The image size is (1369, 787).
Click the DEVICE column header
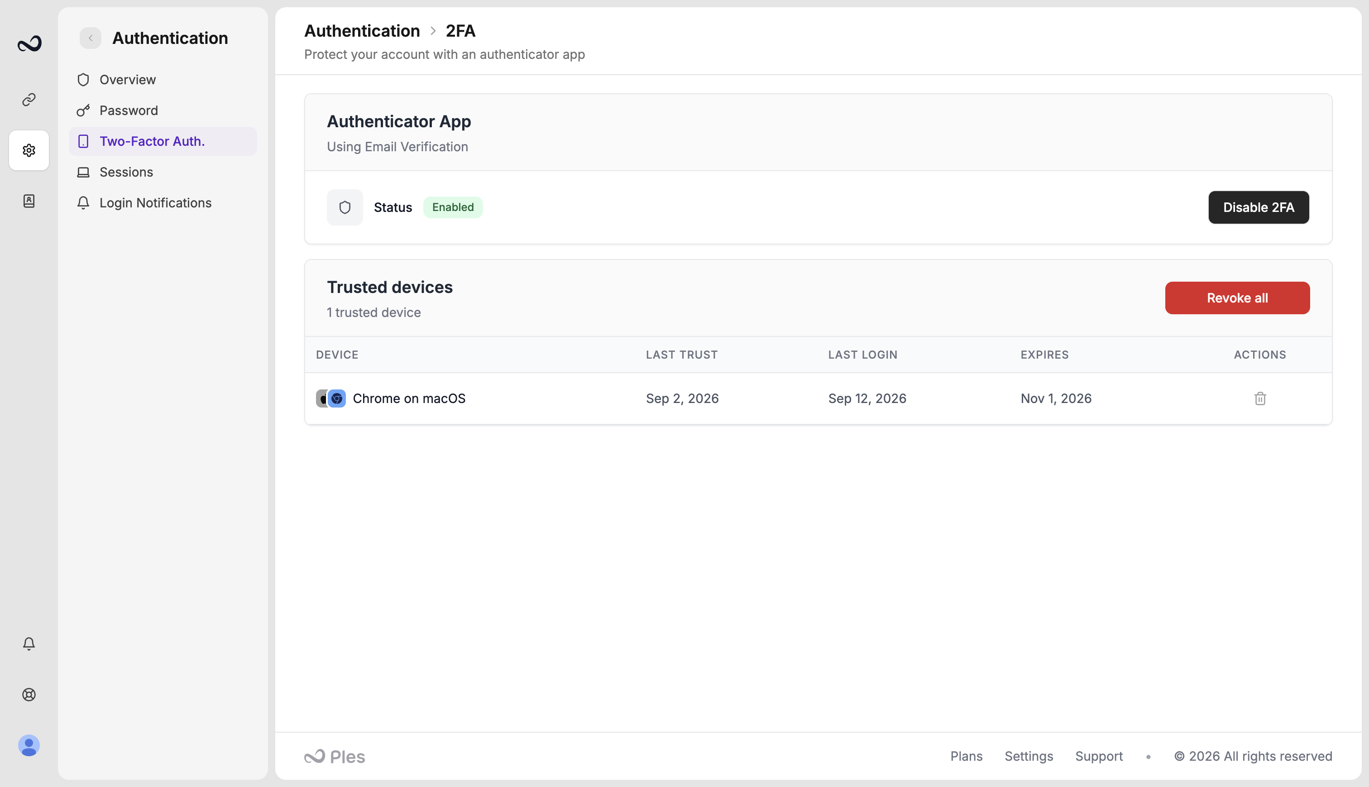point(337,355)
